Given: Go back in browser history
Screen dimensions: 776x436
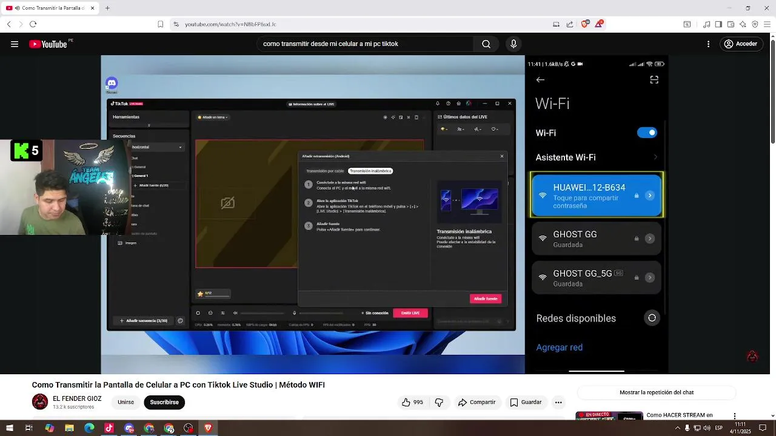Looking at the screenshot, I should click(8, 24).
